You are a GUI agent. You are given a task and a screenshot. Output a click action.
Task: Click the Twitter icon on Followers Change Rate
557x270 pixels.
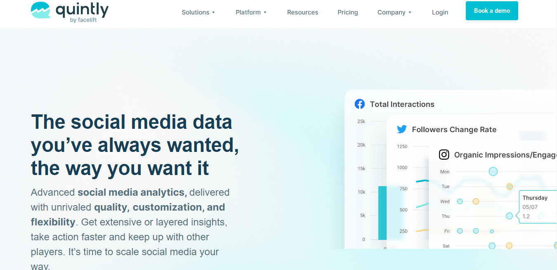[x=402, y=129]
